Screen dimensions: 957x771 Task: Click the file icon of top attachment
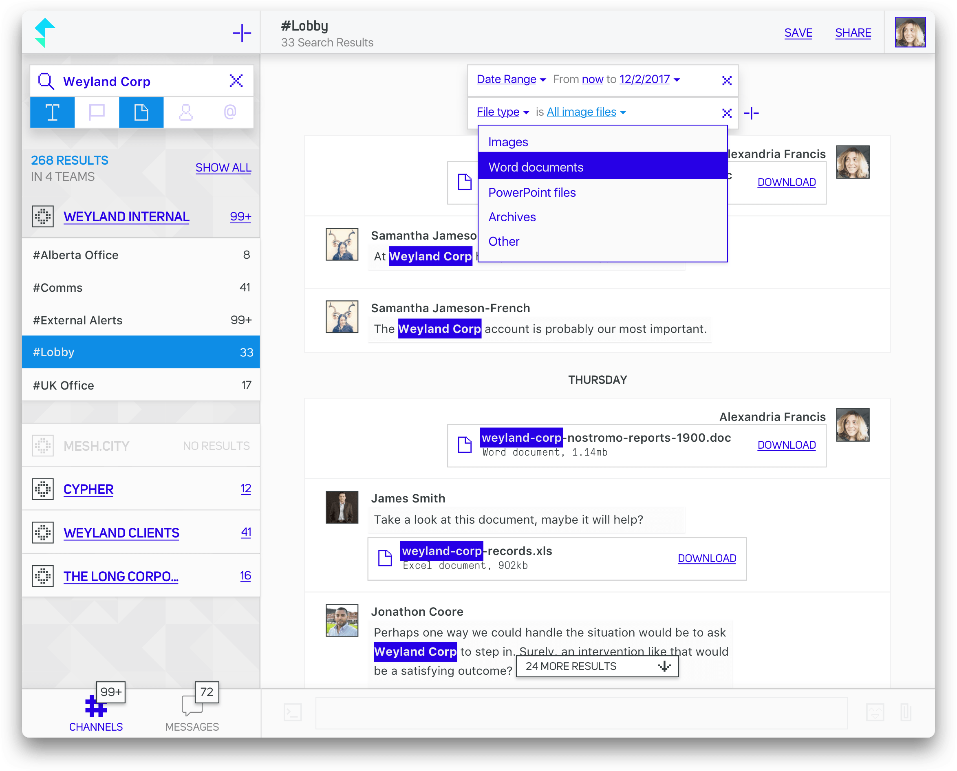click(x=465, y=182)
